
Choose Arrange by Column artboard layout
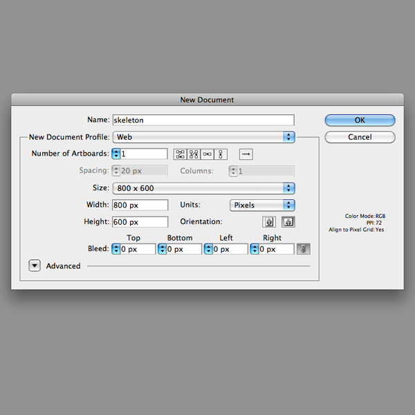[221, 154]
